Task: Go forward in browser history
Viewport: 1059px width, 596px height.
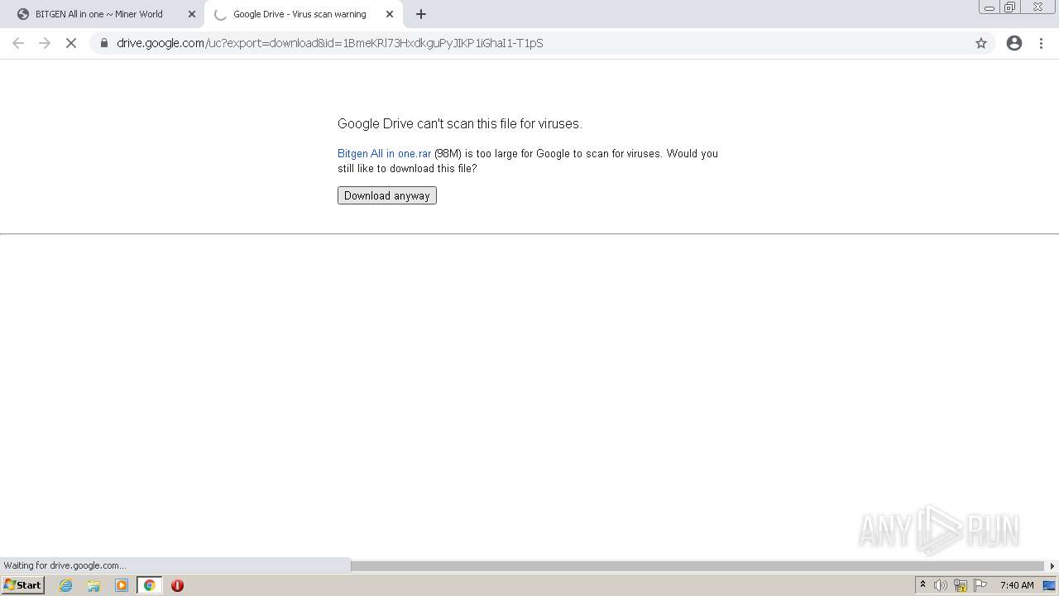Action: click(45, 43)
